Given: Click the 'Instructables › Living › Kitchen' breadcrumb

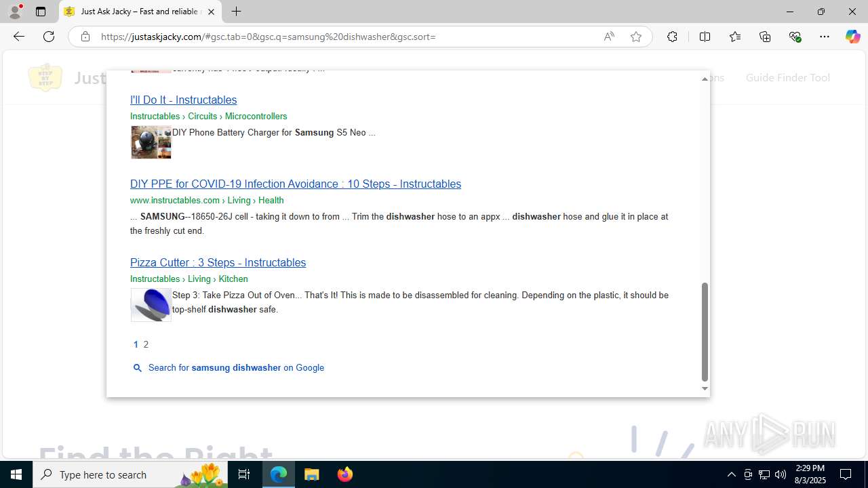Looking at the screenshot, I should (189, 279).
